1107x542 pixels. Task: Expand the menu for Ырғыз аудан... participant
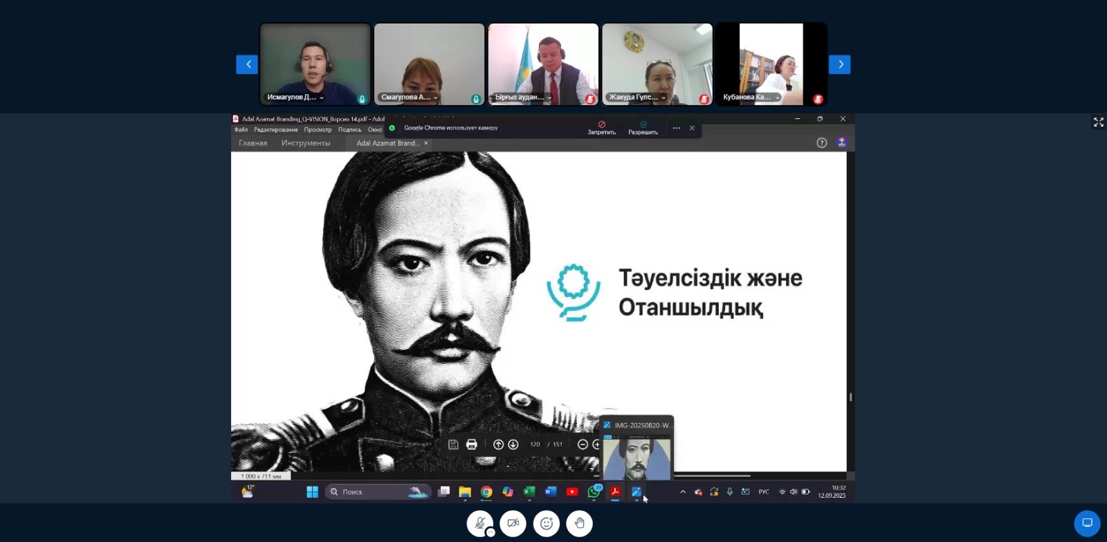pyautogui.click(x=550, y=98)
